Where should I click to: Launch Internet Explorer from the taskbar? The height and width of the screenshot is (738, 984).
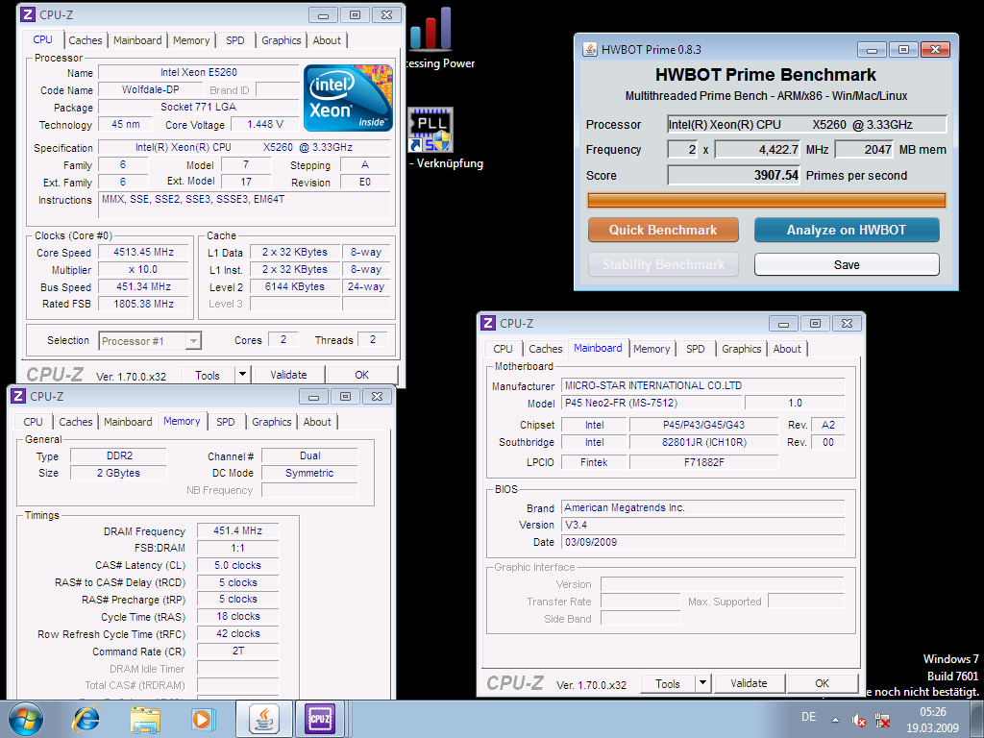[86, 719]
